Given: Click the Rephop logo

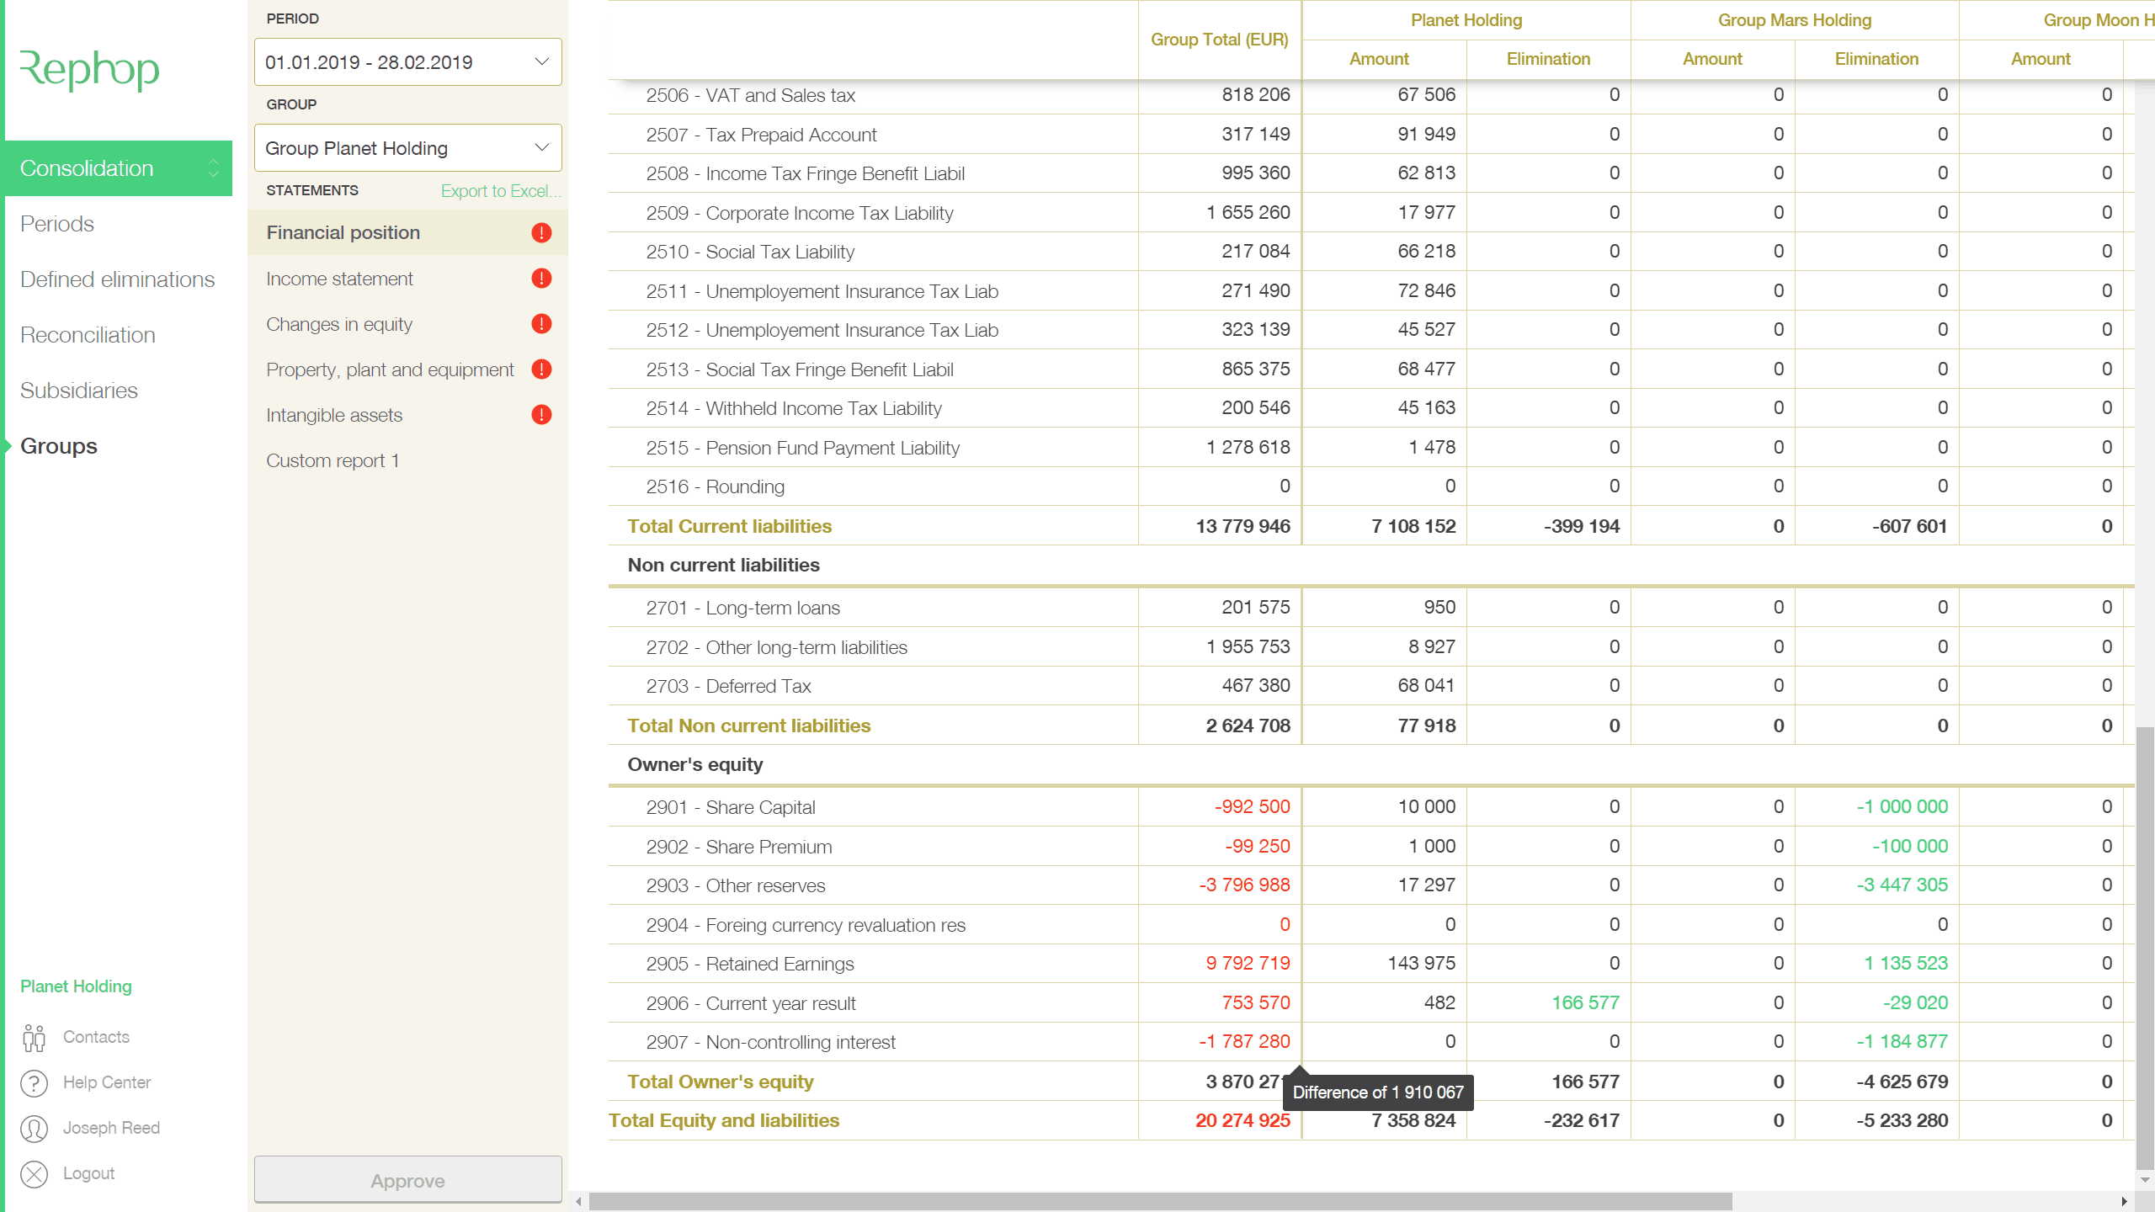Looking at the screenshot, I should point(89,70).
